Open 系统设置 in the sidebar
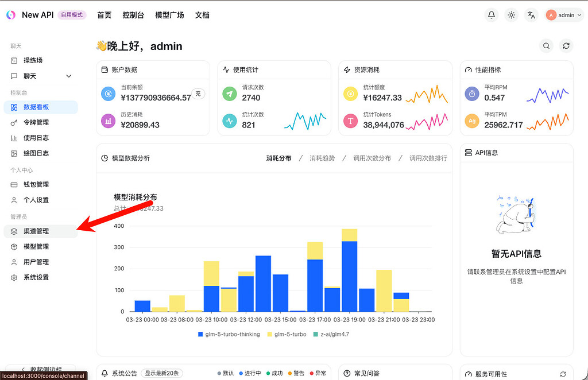Screen dimensions: 588x380 pyautogui.click(x=41, y=278)
